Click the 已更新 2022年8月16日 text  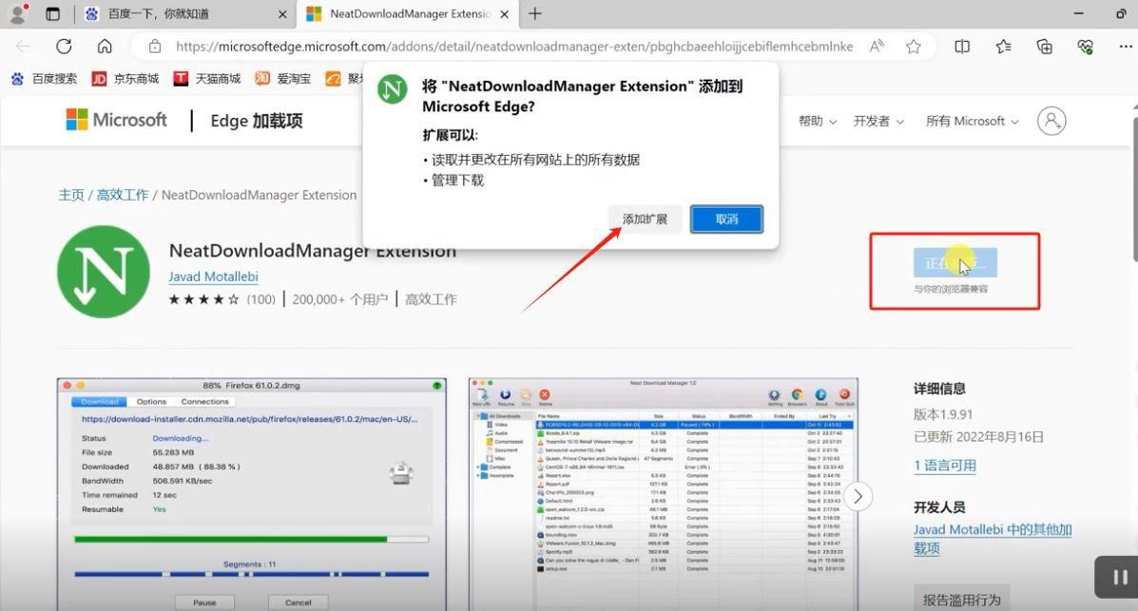click(978, 437)
